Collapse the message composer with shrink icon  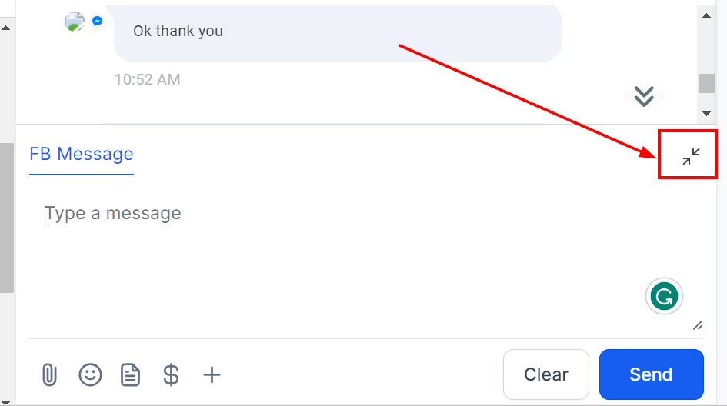pos(691,157)
